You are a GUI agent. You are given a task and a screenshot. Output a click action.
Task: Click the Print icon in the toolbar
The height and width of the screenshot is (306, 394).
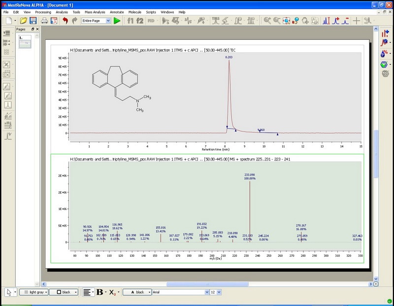coord(44,21)
